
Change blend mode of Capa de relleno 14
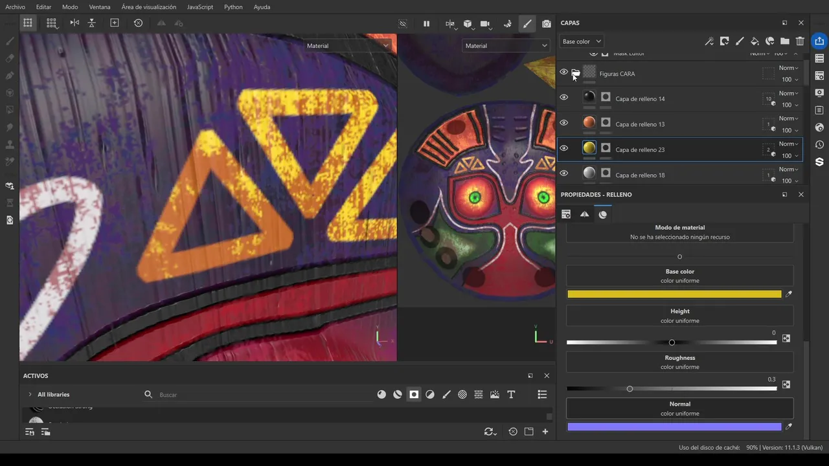tap(788, 93)
